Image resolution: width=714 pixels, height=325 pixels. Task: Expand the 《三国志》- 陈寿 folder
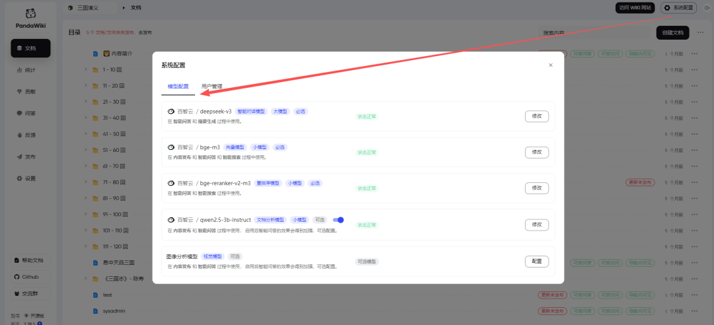[85, 278]
